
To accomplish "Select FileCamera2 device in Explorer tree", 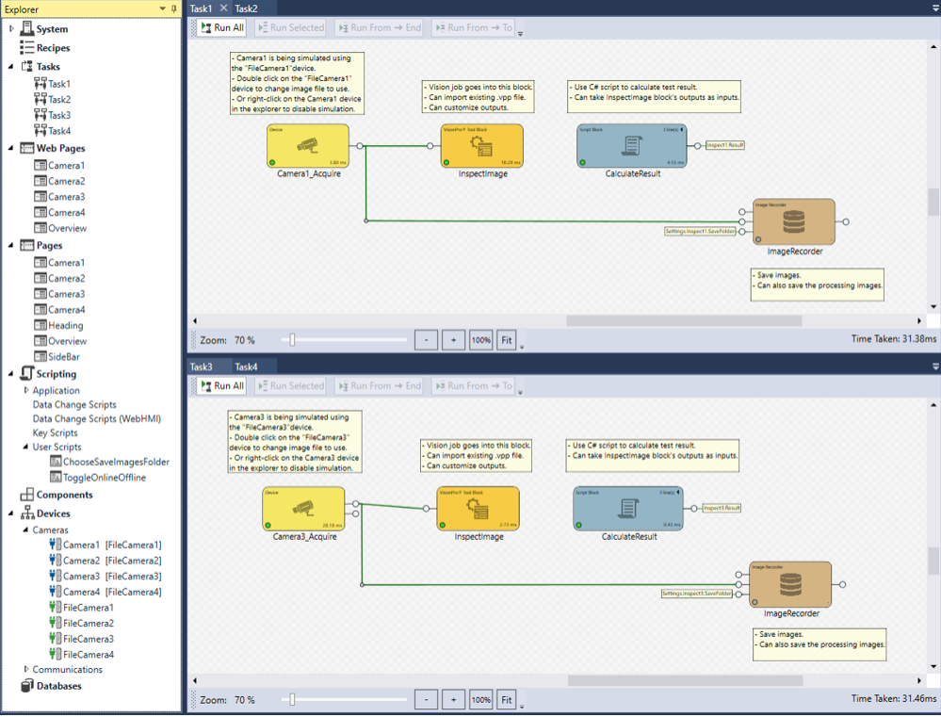I will coord(88,623).
